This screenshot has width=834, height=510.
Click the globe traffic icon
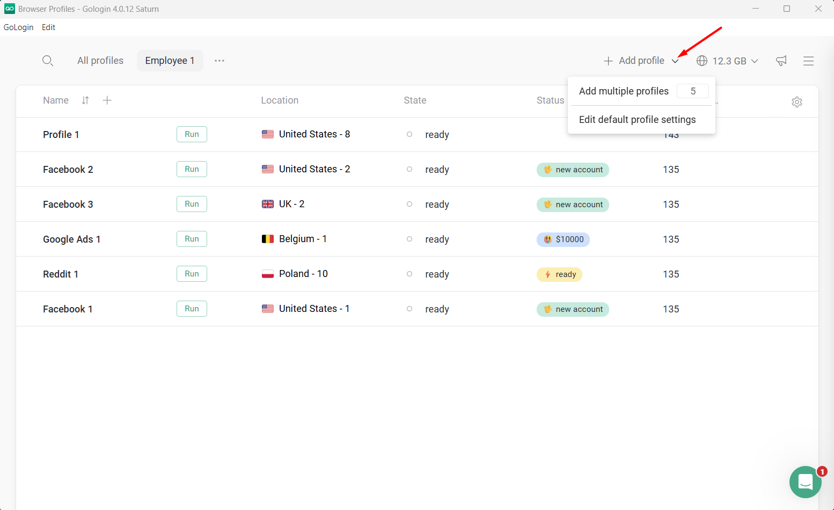click(x=702, y=61)
